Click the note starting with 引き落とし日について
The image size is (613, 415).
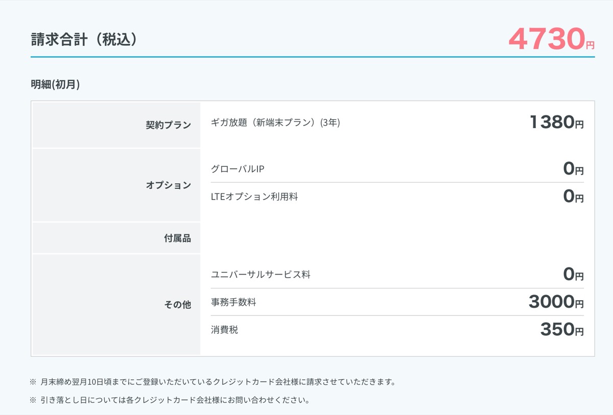170,400
